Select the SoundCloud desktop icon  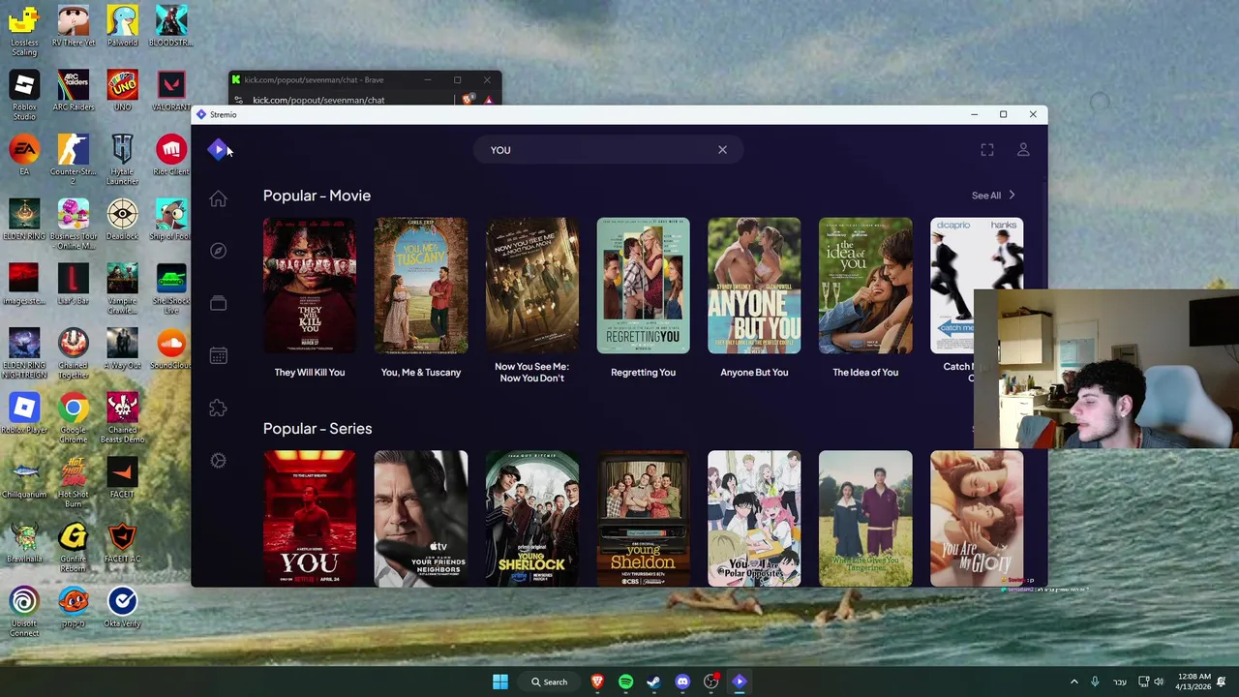click(x=171, y=349)
